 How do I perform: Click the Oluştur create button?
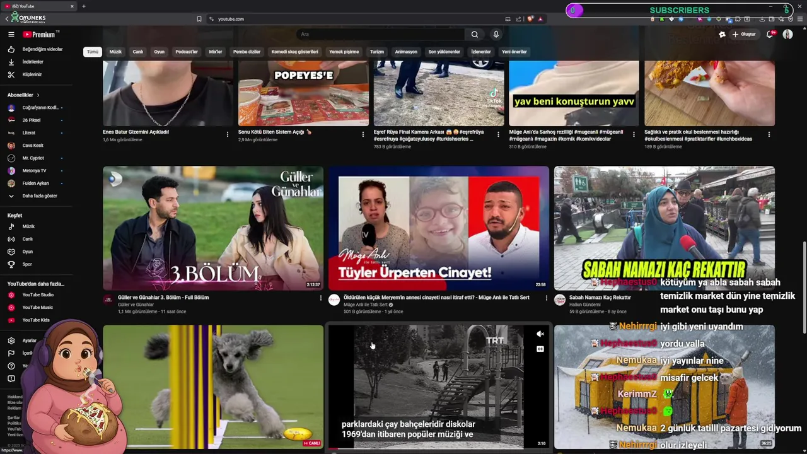tap(744, 34)
